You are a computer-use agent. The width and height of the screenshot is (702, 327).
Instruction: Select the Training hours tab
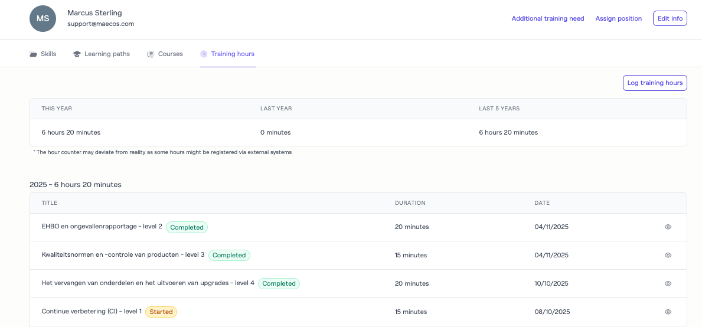coord(233,54)
